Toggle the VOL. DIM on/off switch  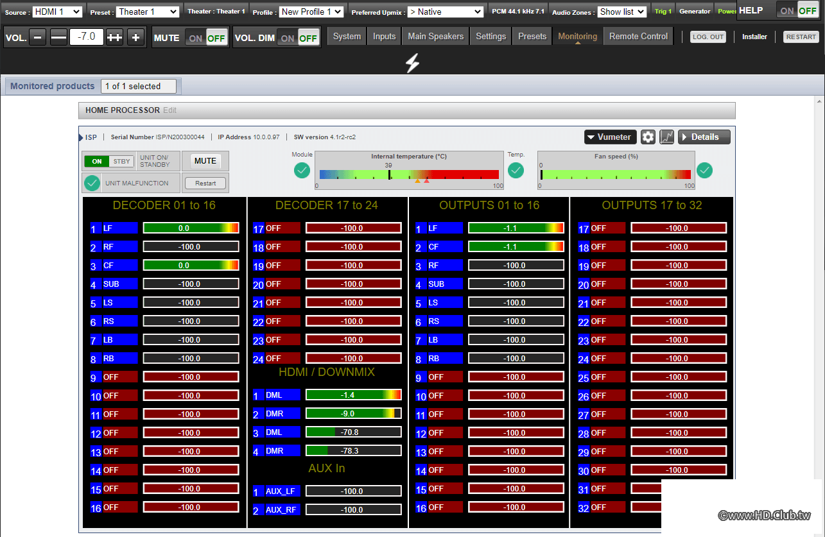299,38
